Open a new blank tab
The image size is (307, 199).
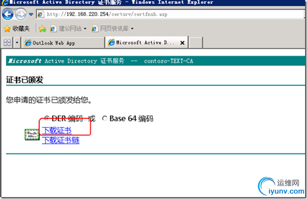tap(196, 43)
